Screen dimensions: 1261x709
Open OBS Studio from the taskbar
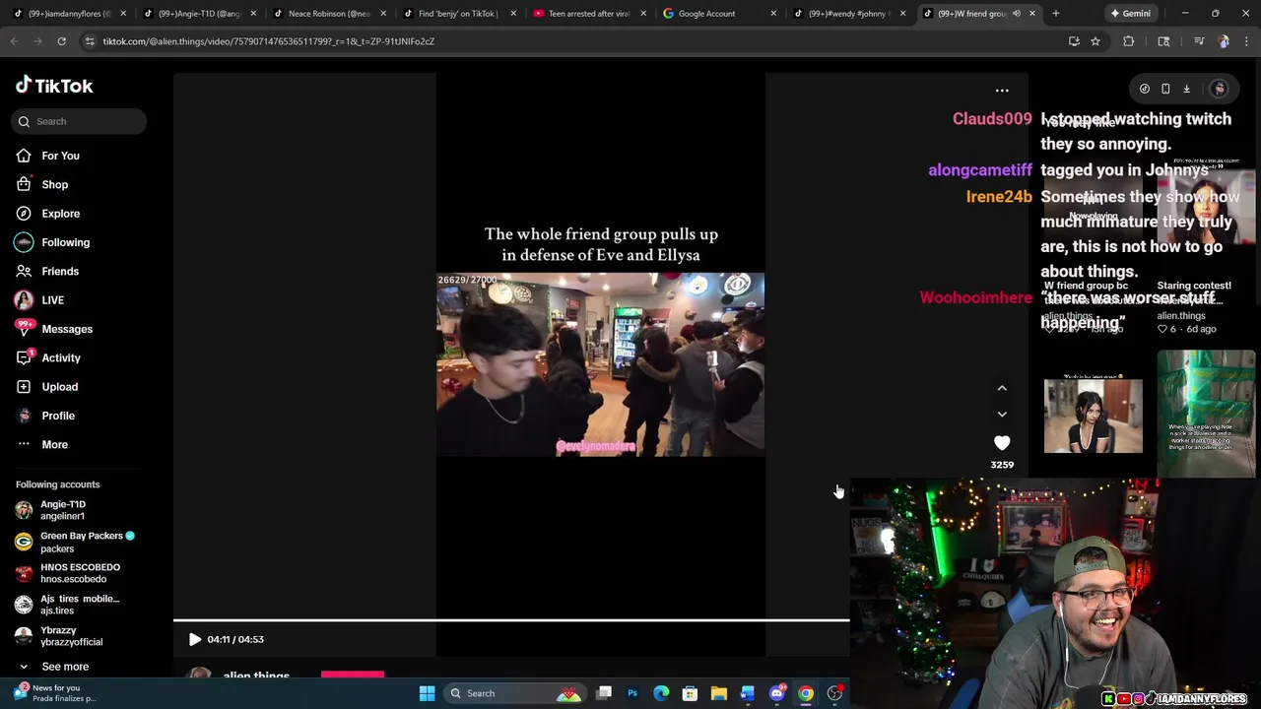pyautogui.click(x=834, y=693)
